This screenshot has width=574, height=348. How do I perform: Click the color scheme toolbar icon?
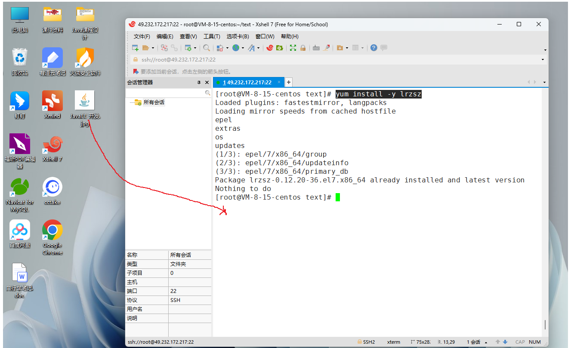(x=219, y=48)
